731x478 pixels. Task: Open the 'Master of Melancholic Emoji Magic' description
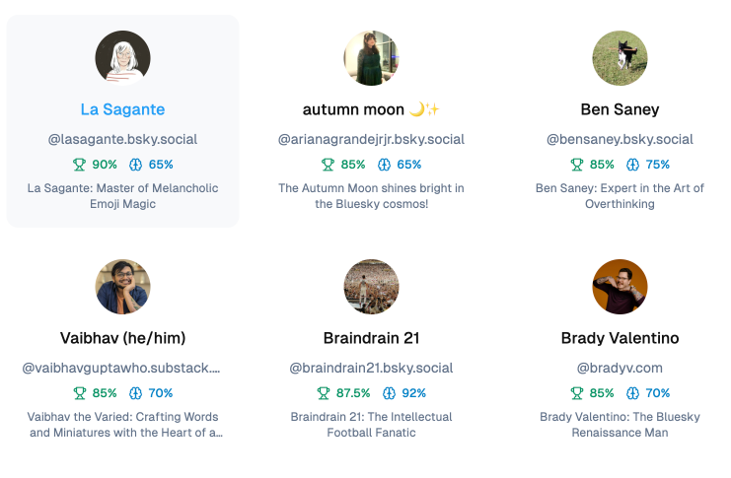coord(122,196)
